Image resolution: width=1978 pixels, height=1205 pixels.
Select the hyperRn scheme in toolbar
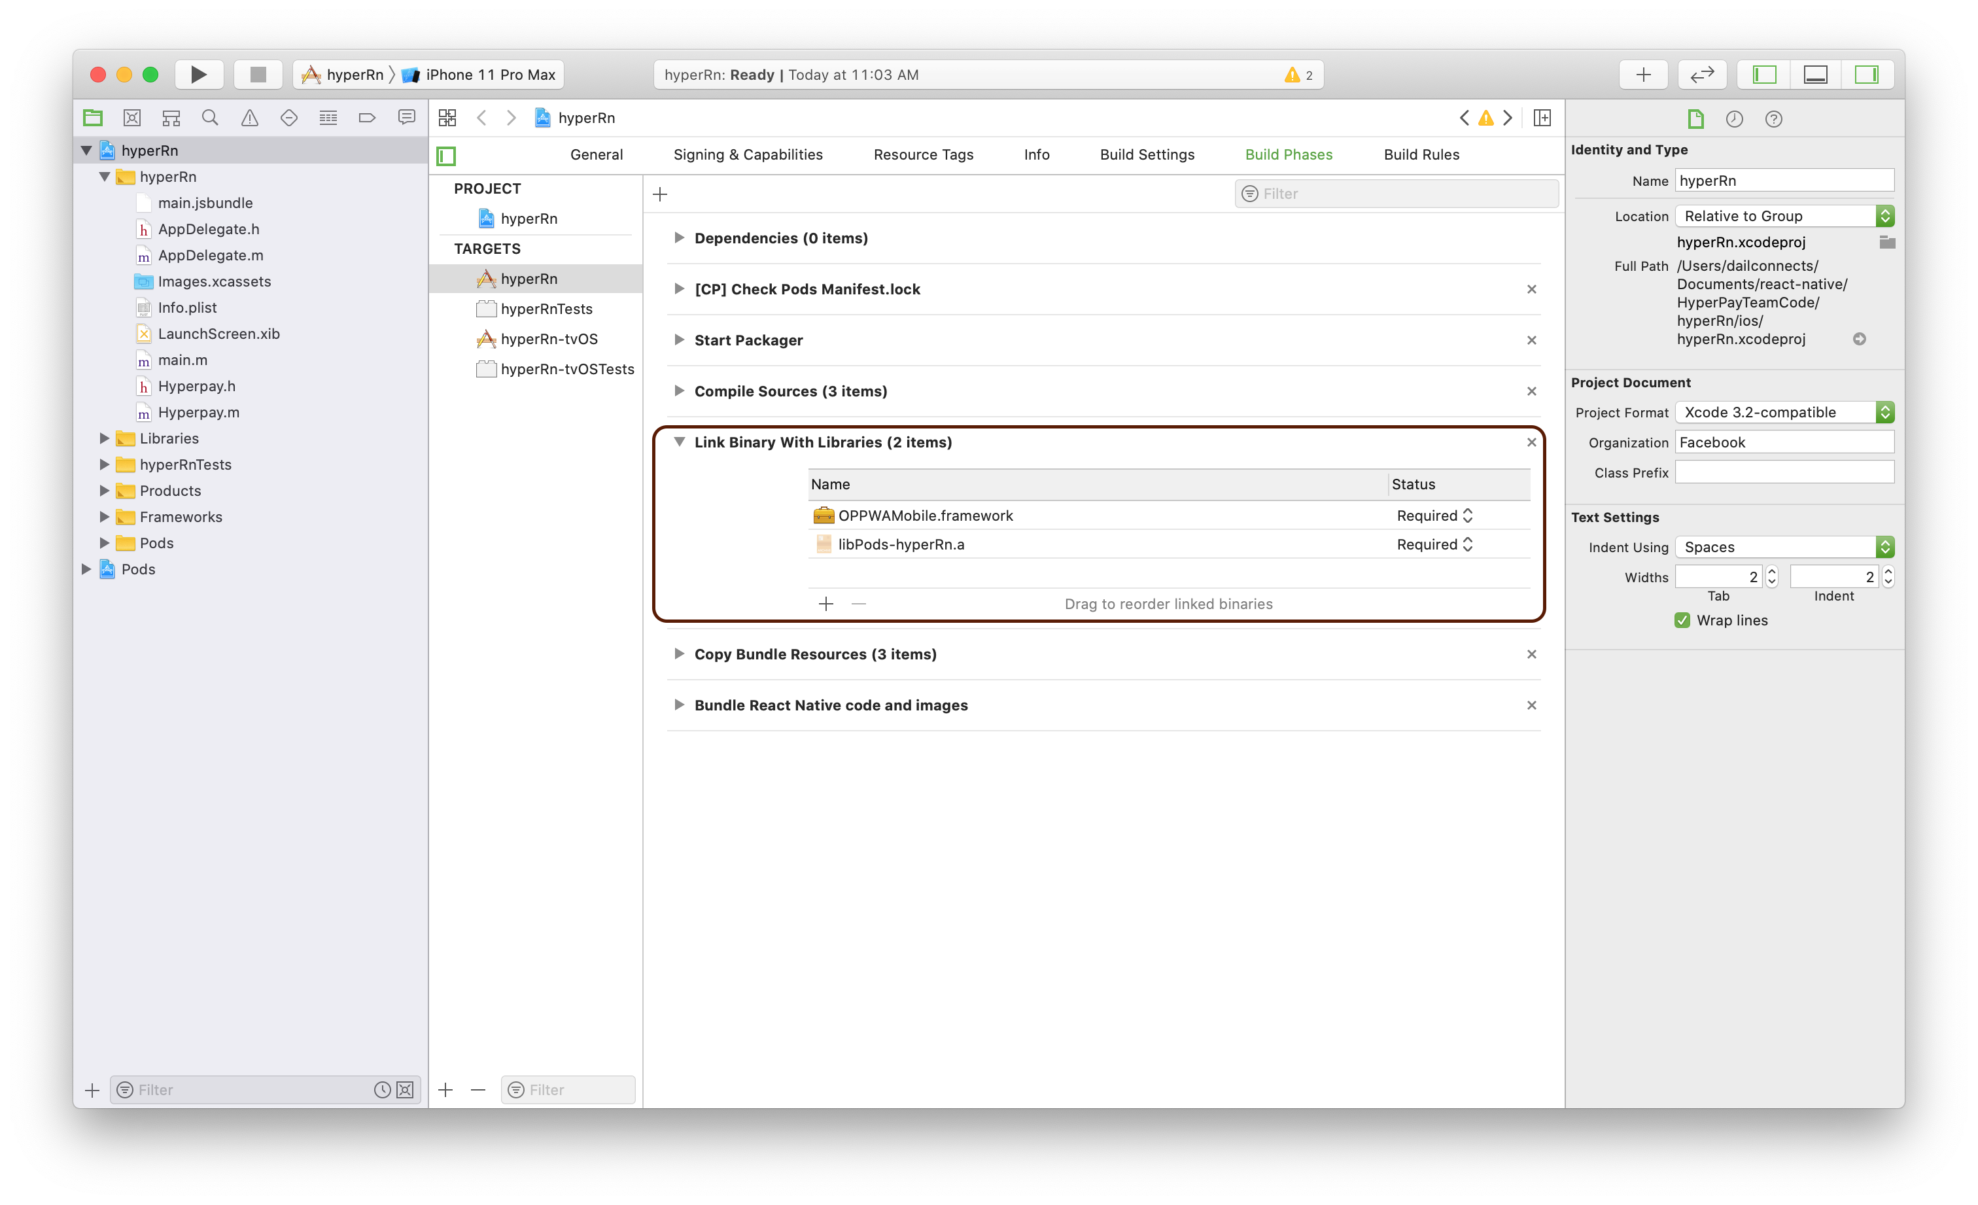[x=343, y=75]
